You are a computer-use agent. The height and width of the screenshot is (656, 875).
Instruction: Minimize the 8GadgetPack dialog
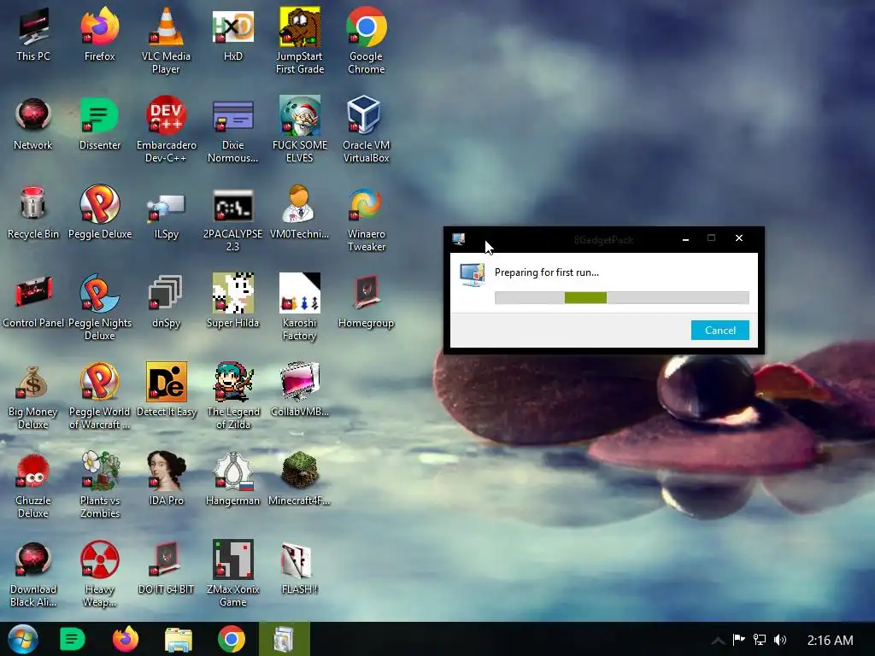click(x=685, y=239)
